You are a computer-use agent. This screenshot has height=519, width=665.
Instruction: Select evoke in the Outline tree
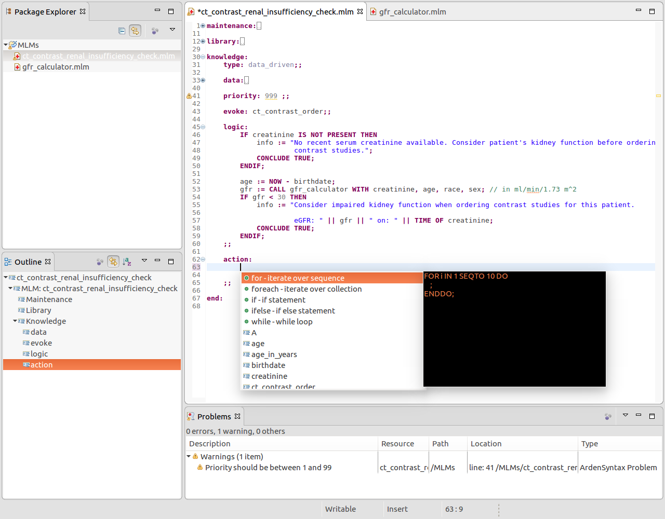point(41,343)
